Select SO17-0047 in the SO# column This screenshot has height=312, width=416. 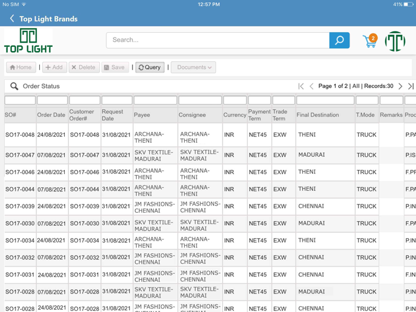[x=20, y=155]
